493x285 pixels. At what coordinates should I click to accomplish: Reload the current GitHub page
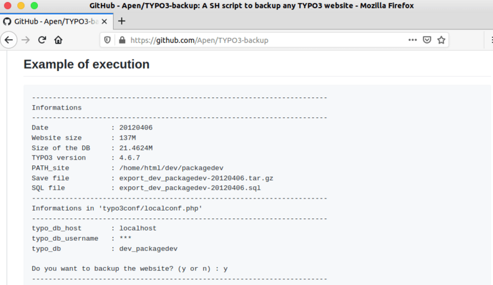pyautogui.click(x=42, y=40)
